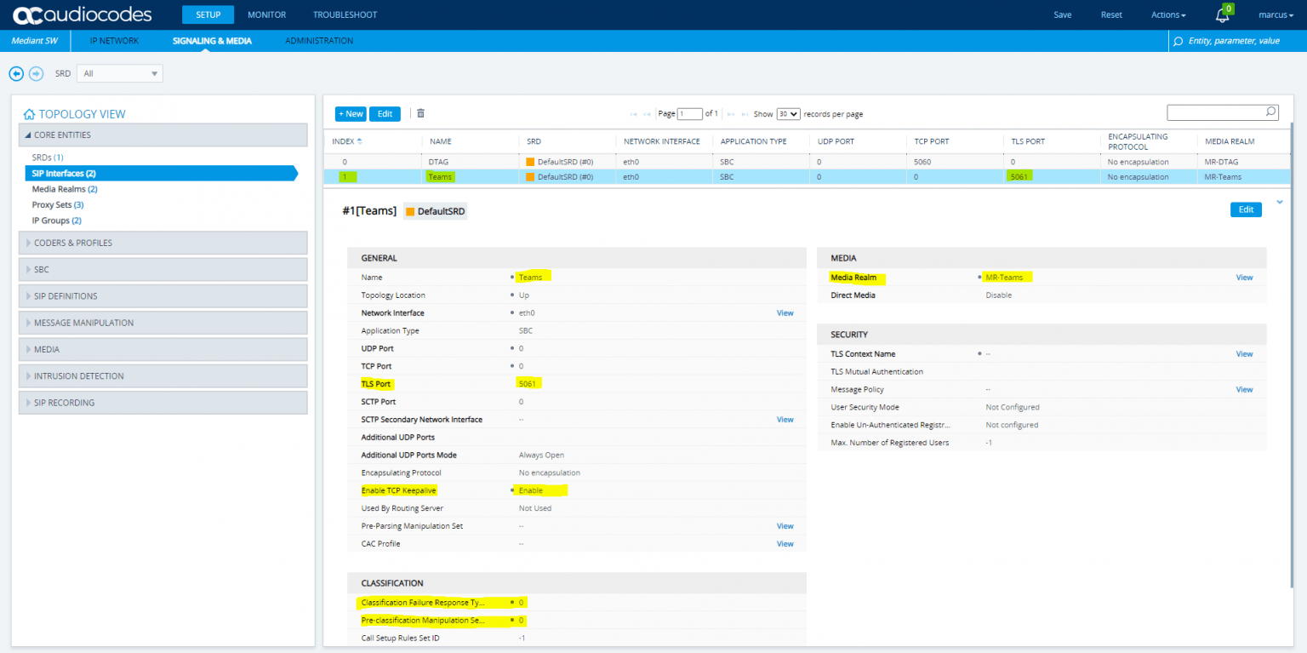Click the + New button
The image size is (1307, 653).
[x=351, y=114]
